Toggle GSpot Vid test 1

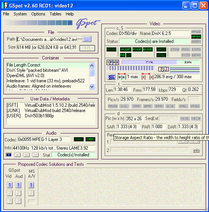[x=10, y=185]
